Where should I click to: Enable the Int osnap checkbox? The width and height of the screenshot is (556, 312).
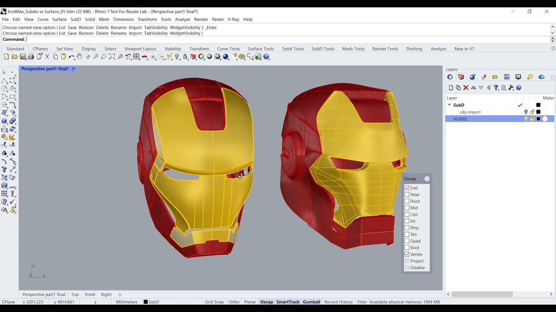tap(407, 221)
